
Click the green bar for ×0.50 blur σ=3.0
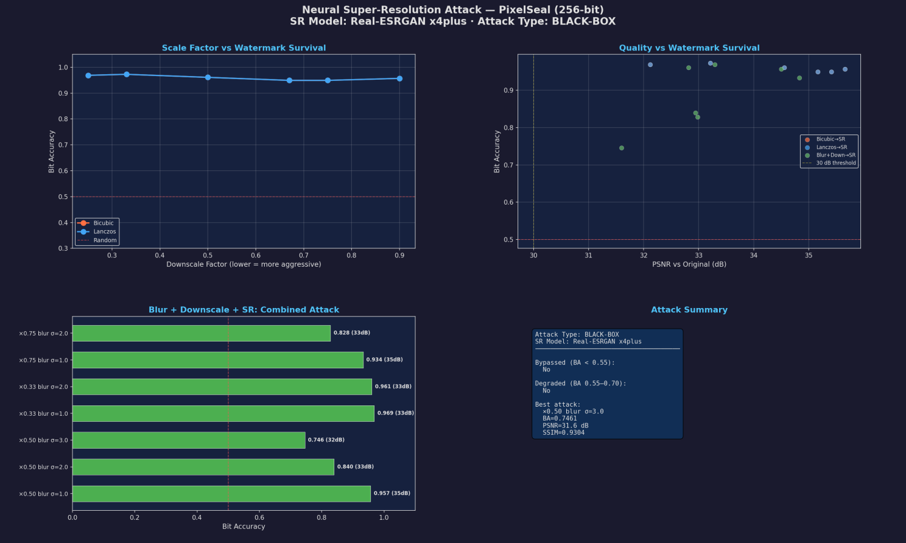click(x=189, y=440)
